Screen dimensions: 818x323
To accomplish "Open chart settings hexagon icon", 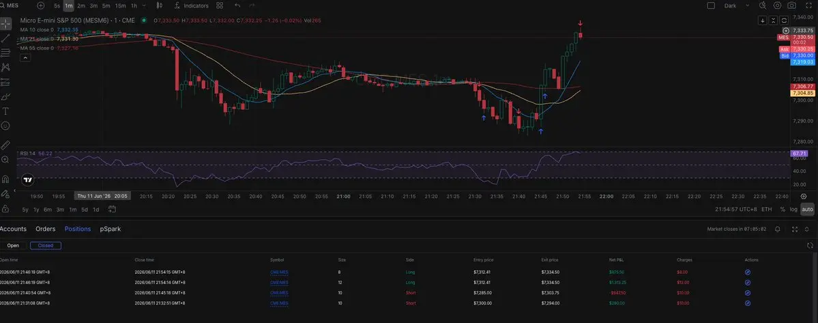I will [777, 5].
